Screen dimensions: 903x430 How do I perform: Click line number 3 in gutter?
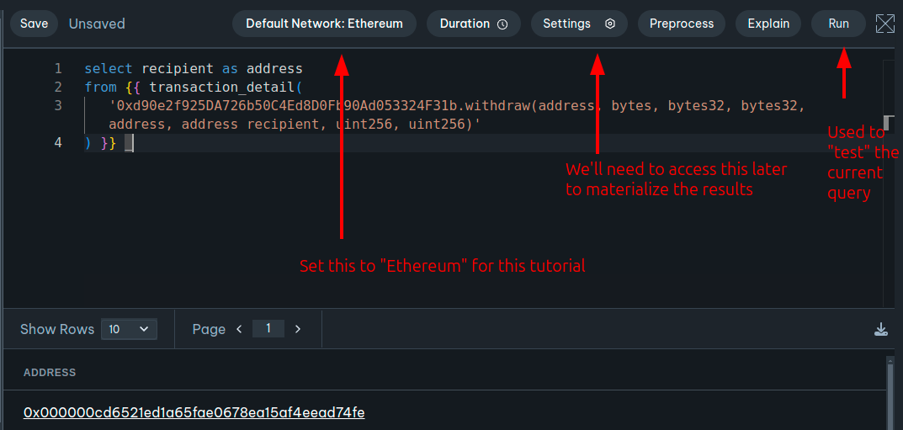point(58,105)
